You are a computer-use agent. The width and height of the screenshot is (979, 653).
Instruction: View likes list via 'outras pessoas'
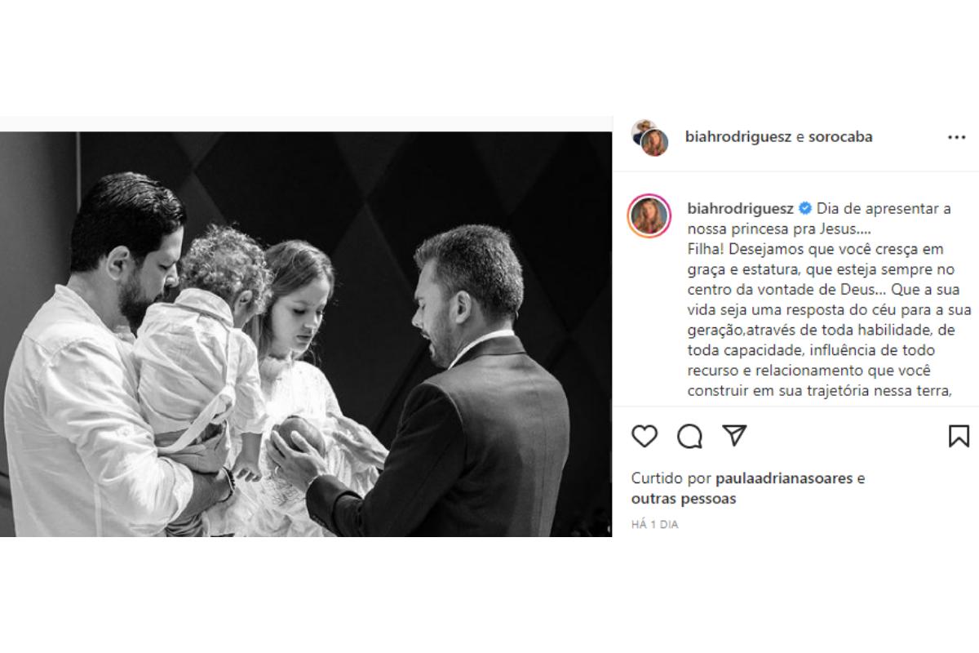click(683, 498)
